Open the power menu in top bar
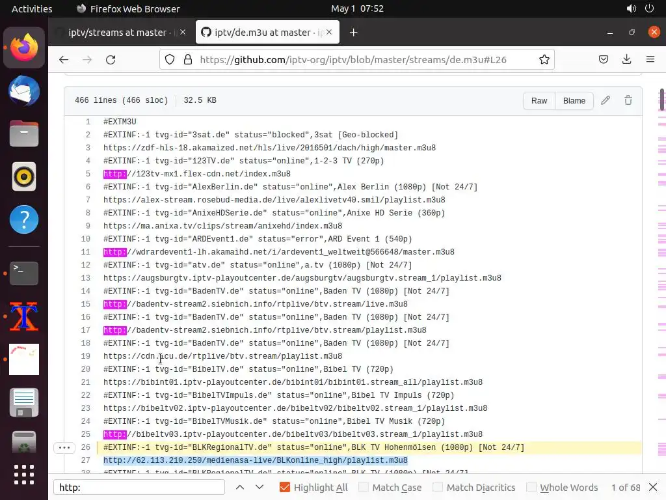This screenshot has width=666, height=500. coord(650,8)
